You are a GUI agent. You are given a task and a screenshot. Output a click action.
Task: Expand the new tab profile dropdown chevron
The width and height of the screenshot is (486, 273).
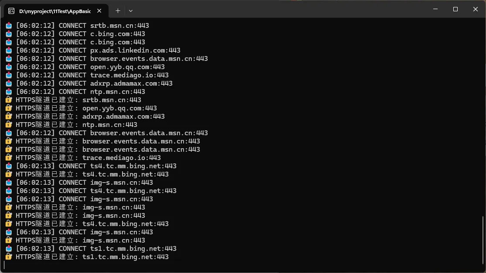click(x=131, y=10)
